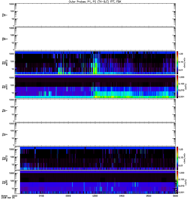Click the <|mV/m|> unit label beside thc edc12 color bar
Screen dimensions: 190x203
tap(184, 158)
